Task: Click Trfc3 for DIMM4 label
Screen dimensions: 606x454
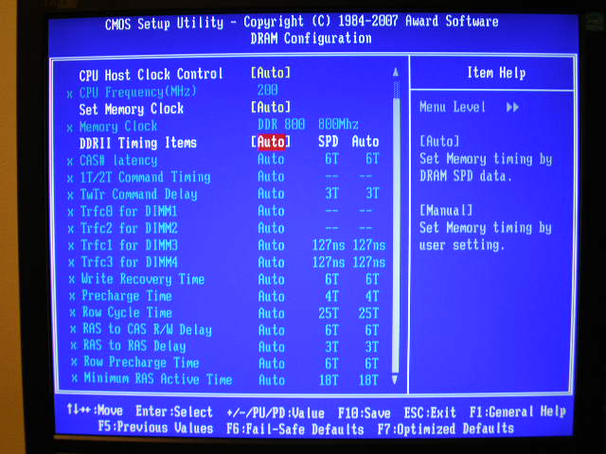Action: coord(129,262)
